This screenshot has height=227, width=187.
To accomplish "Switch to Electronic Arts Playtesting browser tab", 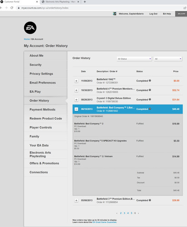I will click(x=61, y=2).
